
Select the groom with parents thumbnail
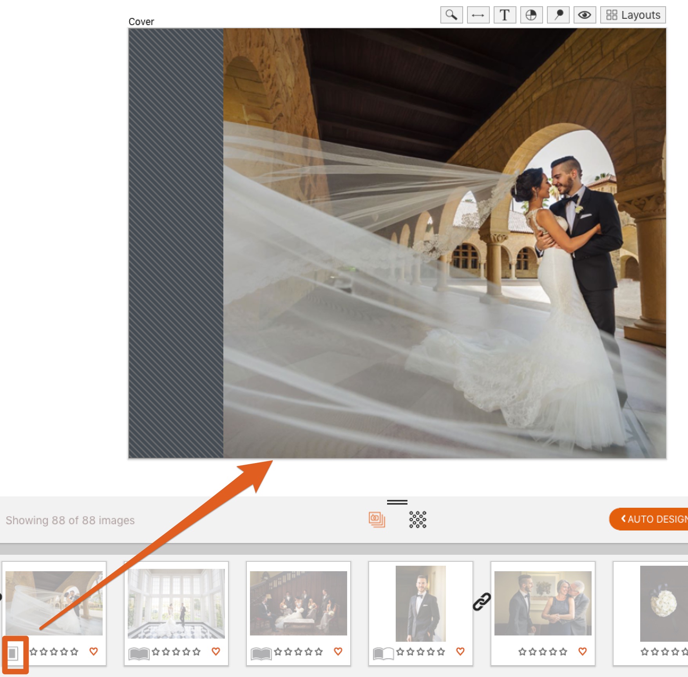pyautogui.click(x=543, y=603)
